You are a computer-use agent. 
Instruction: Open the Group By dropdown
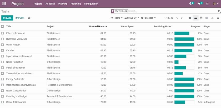132,18
